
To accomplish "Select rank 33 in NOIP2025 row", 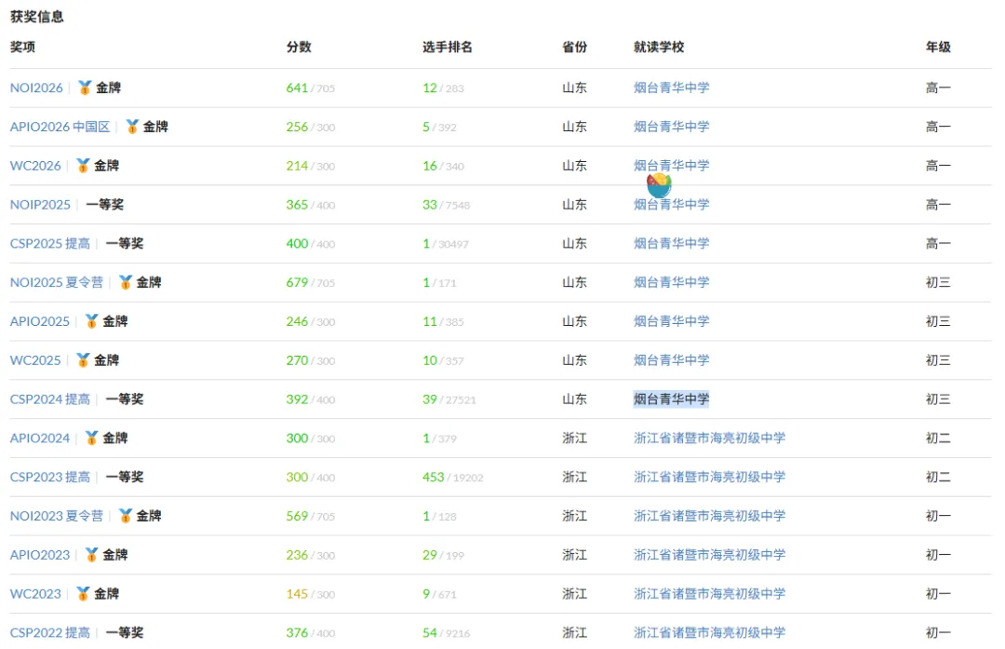I will (x=429, y=205).
